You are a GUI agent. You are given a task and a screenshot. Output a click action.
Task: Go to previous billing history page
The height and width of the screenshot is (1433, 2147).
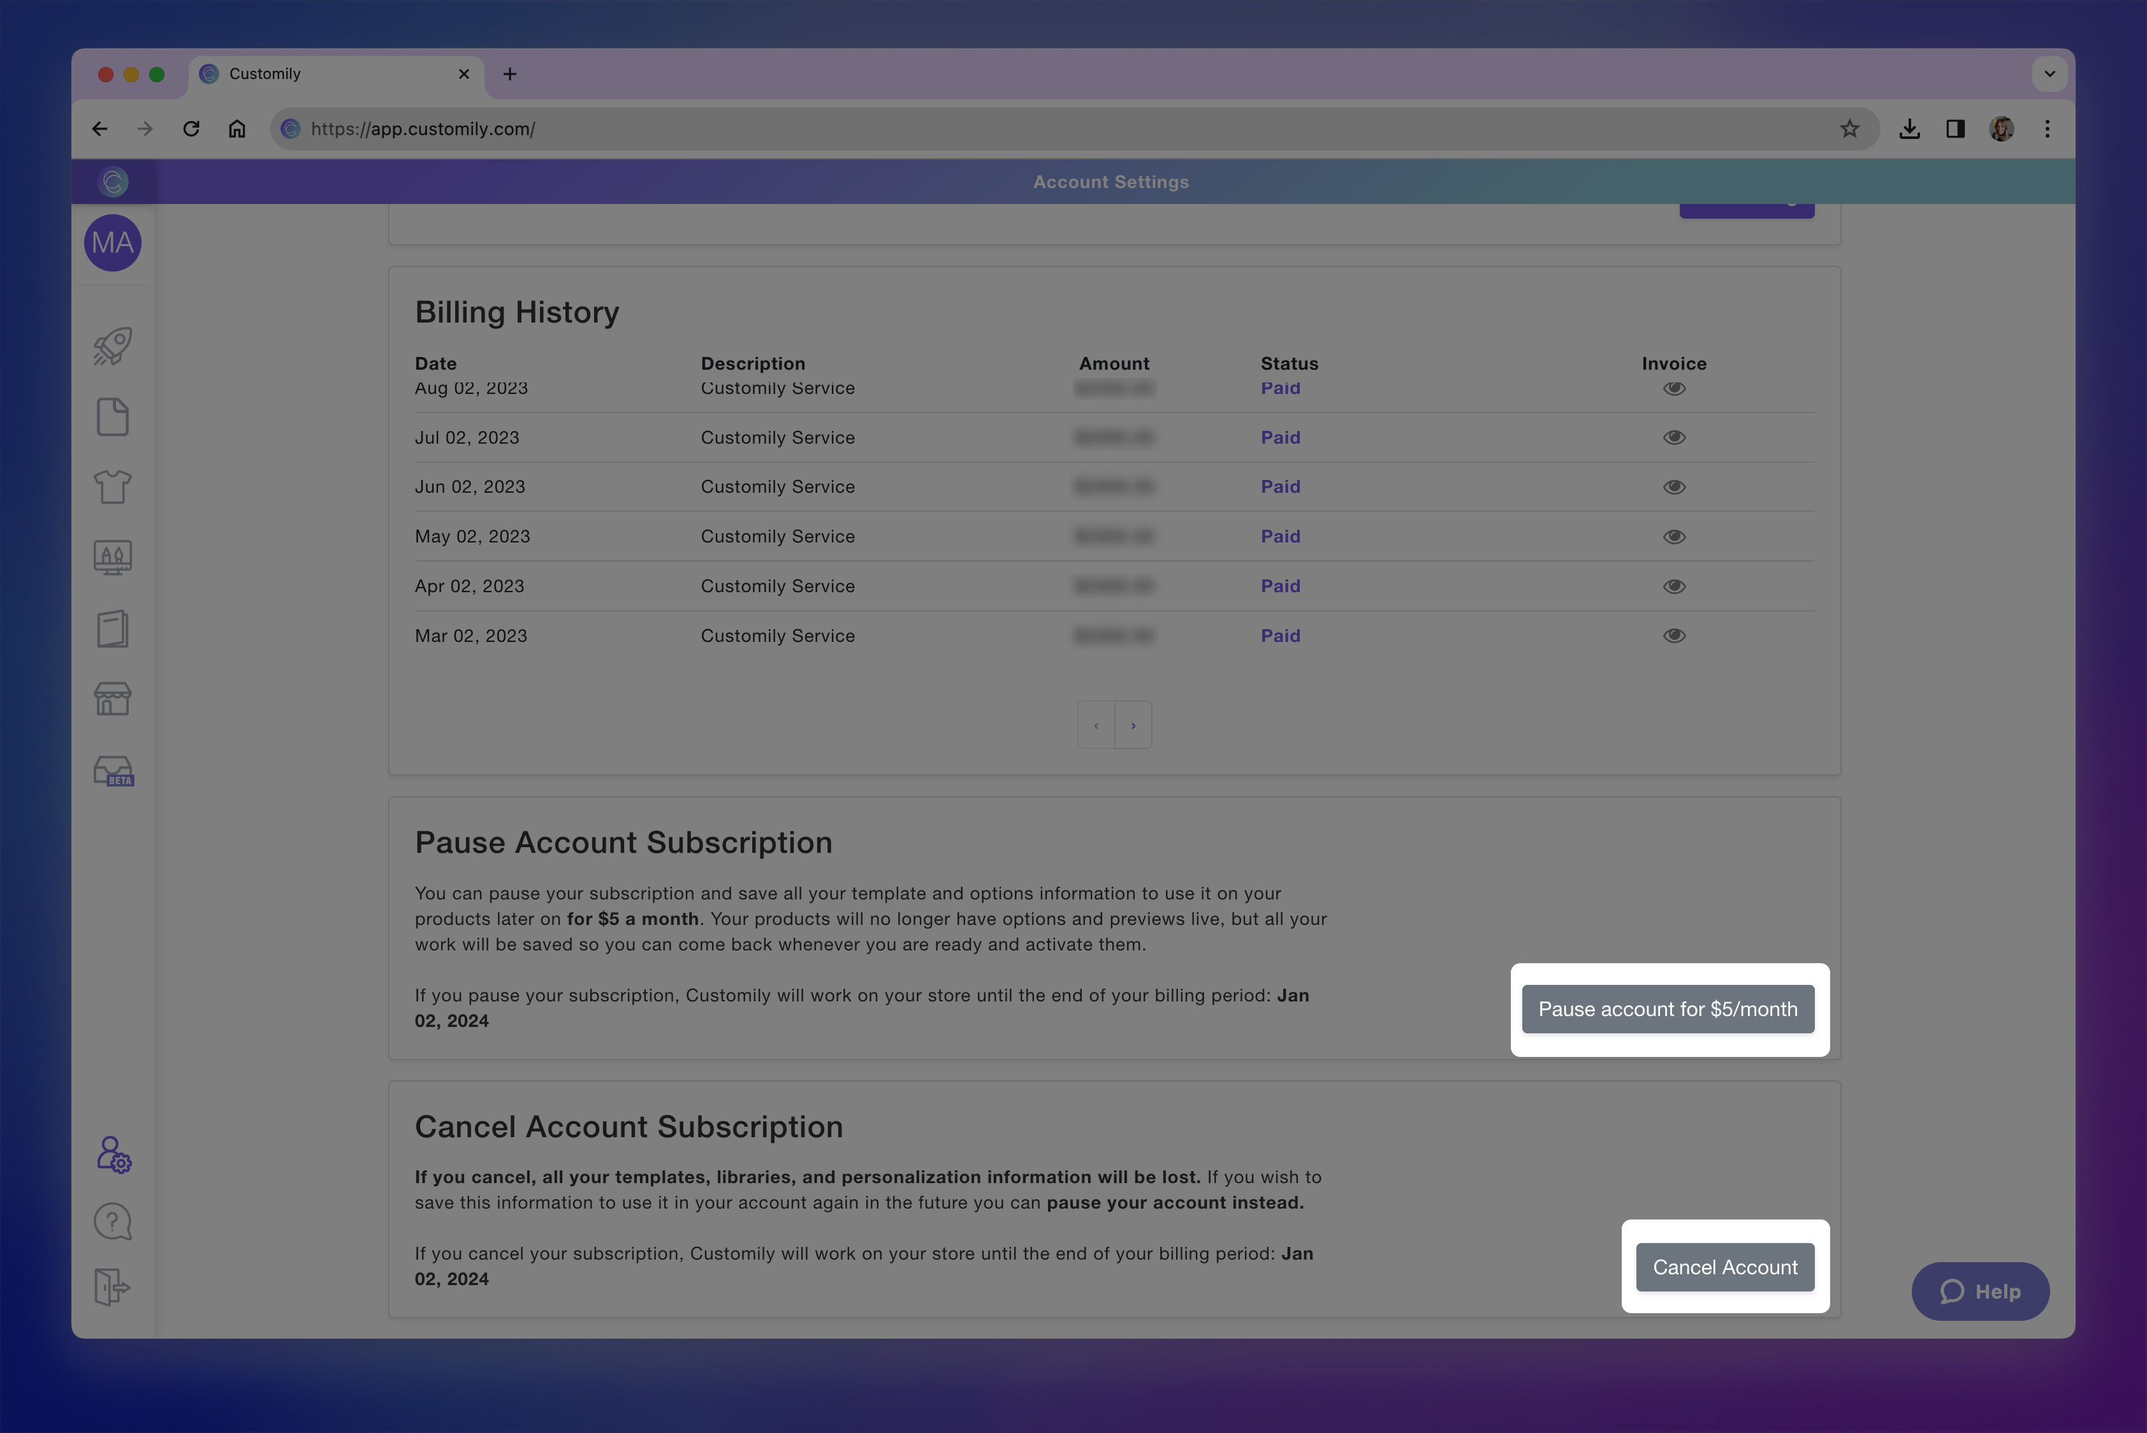click(x=1096, y=725)
